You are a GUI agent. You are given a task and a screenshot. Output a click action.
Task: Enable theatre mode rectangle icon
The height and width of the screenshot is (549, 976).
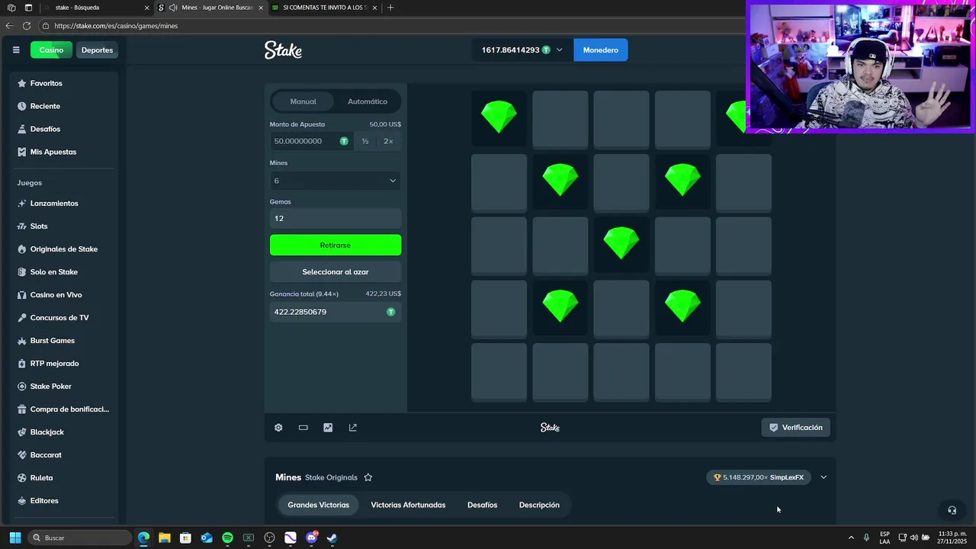click(303, 428)
